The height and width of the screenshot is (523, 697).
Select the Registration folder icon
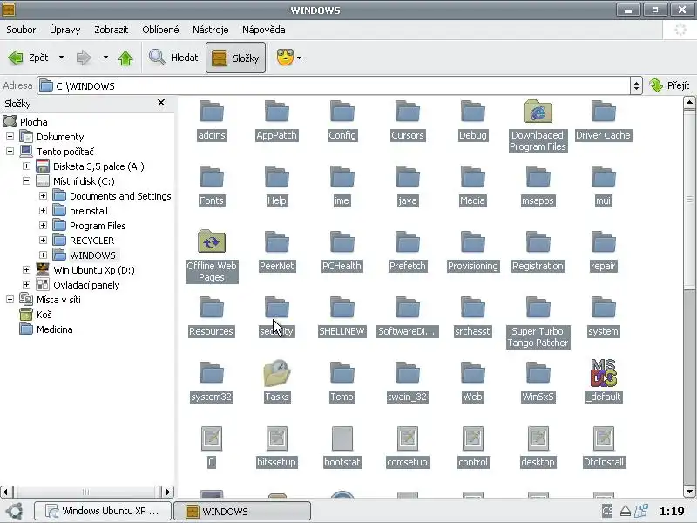click(538, 242)
